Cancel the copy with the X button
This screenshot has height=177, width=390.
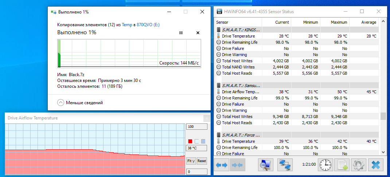pyautogui.click(x=198, y=32)
